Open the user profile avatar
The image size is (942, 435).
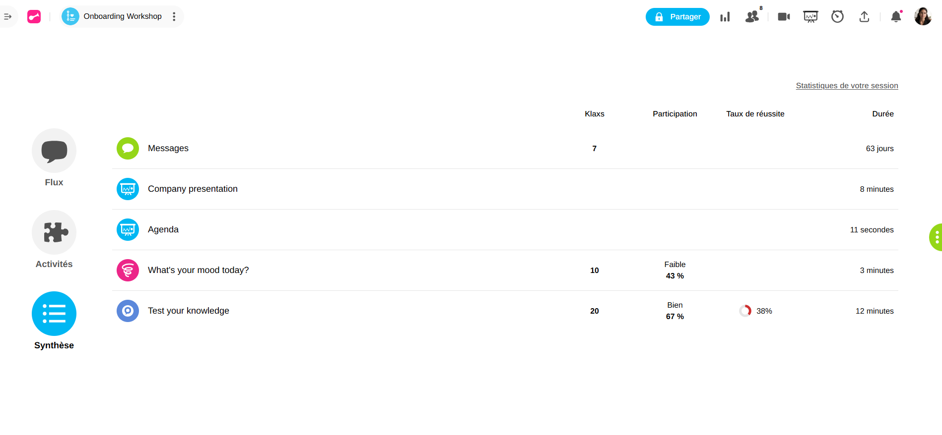pyautogui.click(x=923, y=17)
